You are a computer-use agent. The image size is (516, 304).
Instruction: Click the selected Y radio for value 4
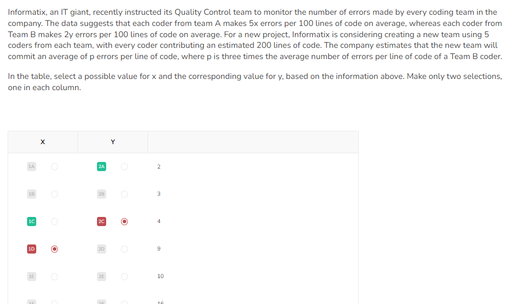(125, 222)
